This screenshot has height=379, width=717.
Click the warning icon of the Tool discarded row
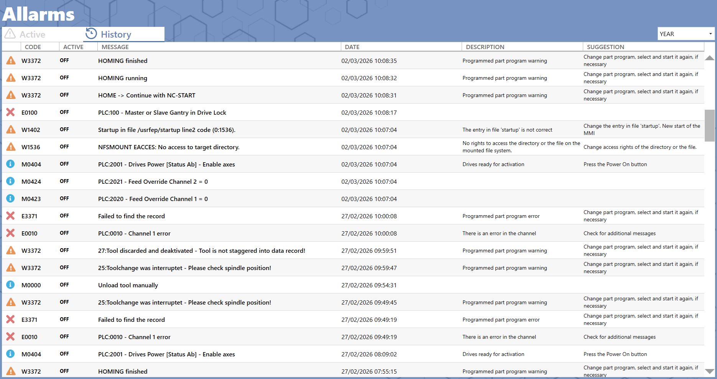11,250
